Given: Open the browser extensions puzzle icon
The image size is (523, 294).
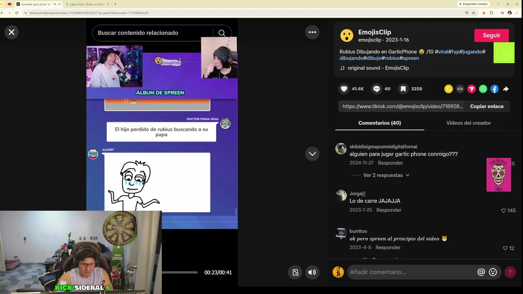Looking at the screenshot, I should coord(492,13).
